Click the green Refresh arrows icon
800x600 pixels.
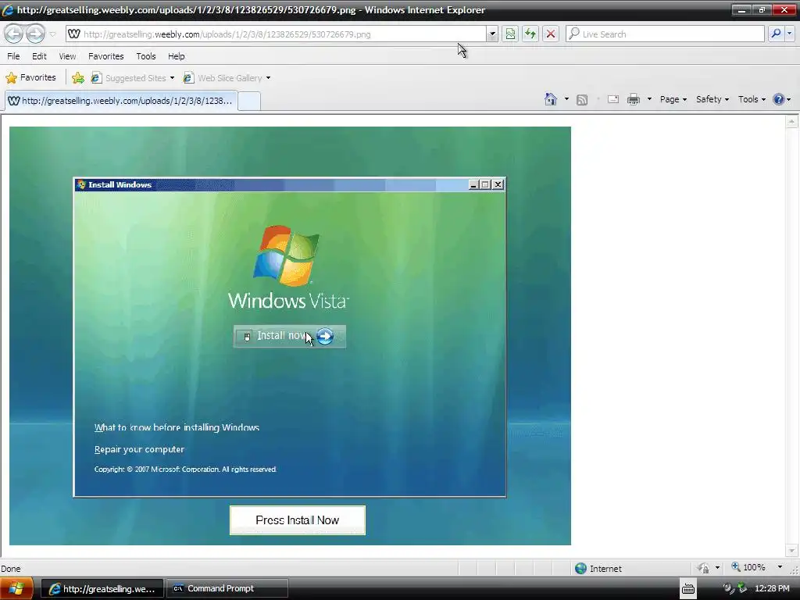tap(530, 34)
